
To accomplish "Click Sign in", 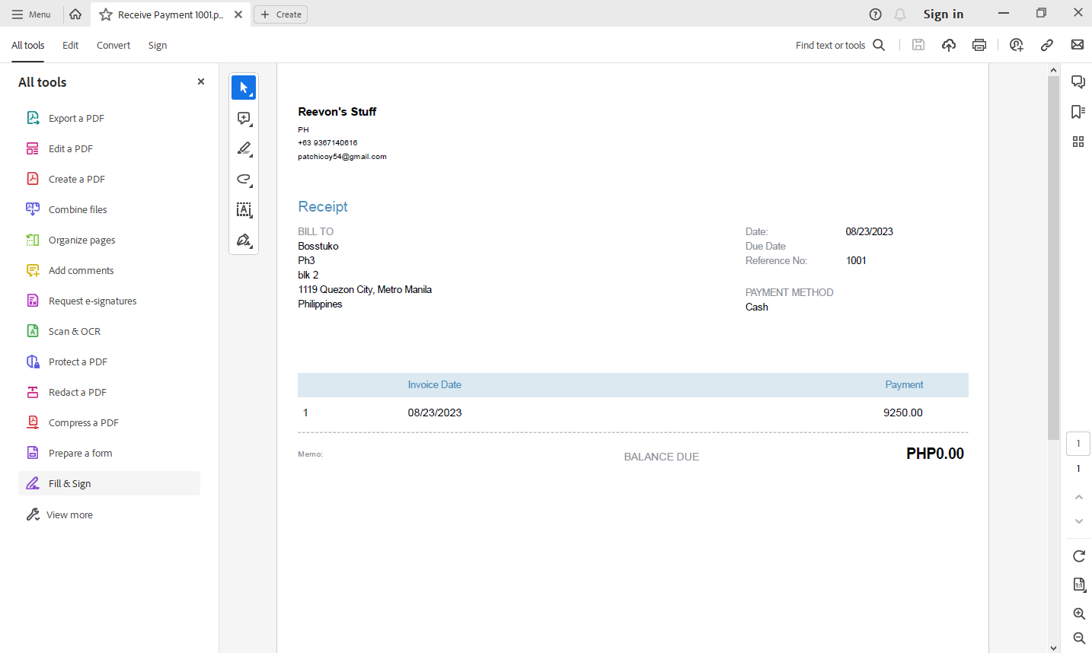I will pyautogui.click(x=943, y=14).
